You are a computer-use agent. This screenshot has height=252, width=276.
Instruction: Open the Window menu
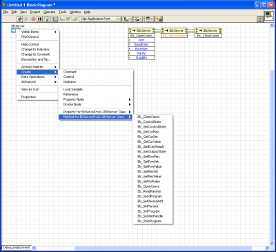[x=75, y=12]
